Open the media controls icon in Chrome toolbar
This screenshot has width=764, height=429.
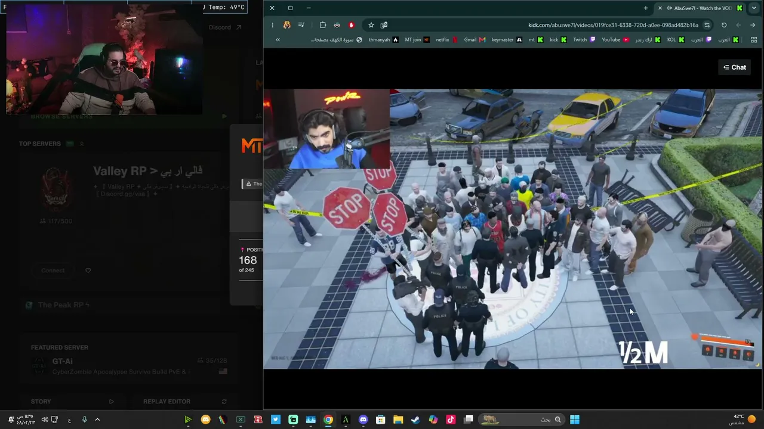coord(301,25)
